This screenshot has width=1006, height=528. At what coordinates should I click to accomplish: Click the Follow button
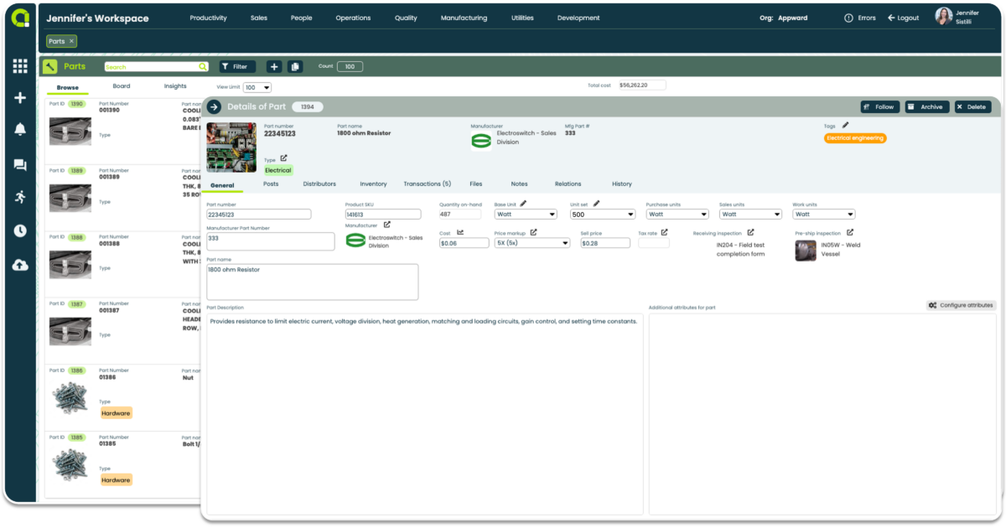tap(880, 106)
